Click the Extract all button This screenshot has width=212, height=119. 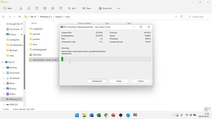tap(105, 8)
